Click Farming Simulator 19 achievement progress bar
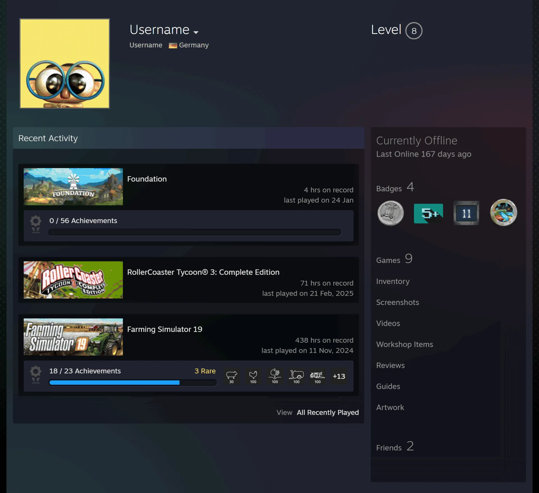539x493 pixels. point(133,382)
